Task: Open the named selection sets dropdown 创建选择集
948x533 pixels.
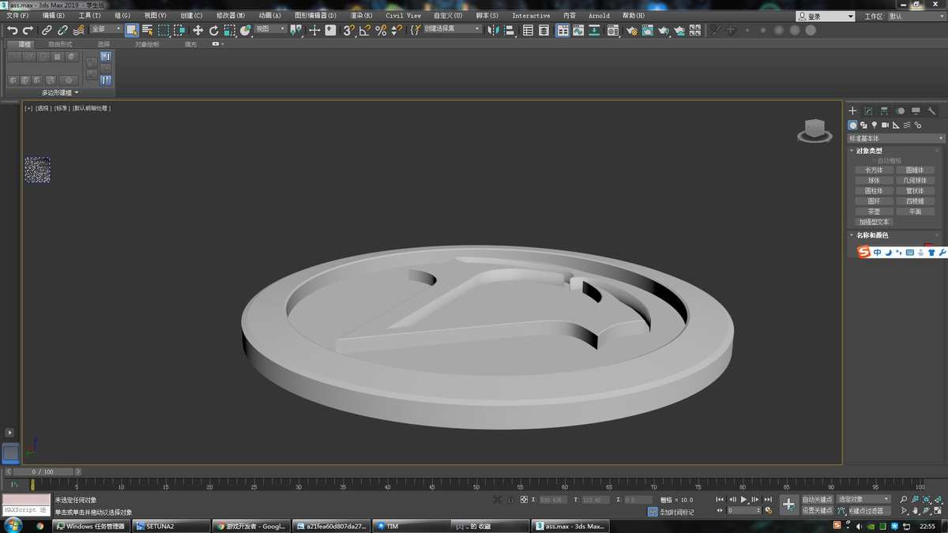Action: 452,29
